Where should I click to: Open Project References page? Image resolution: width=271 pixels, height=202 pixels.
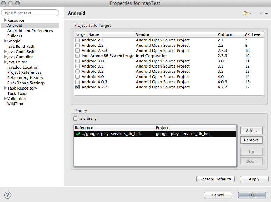coord(24,72)
